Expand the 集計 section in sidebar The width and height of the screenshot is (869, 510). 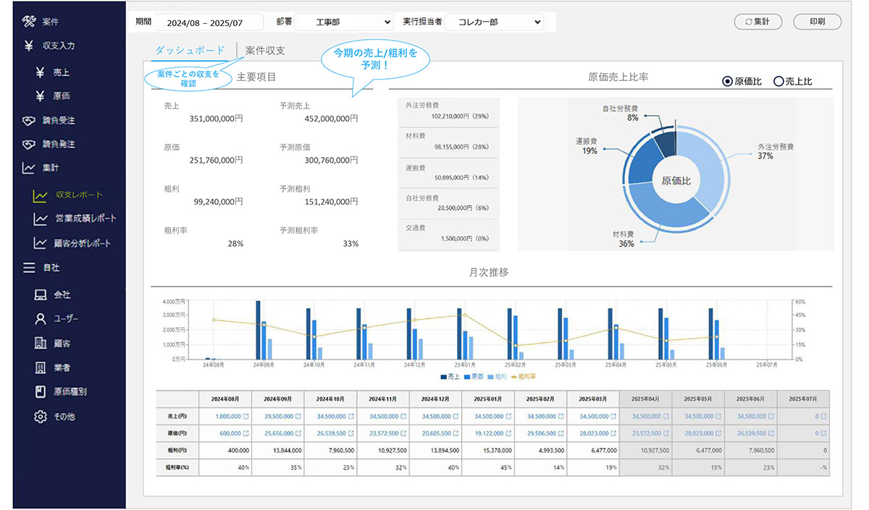[x=29, y=169]
